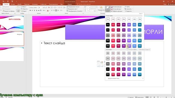Center text alignment icon
175x98 pixels.
pos(54,10)
